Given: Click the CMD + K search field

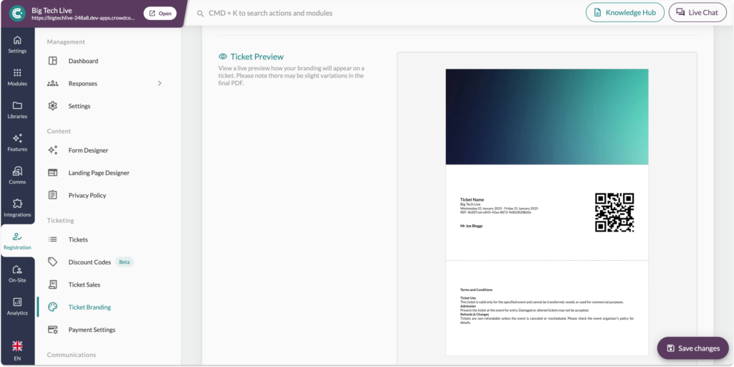Looking at the screenshot, I should click(358, 13).
